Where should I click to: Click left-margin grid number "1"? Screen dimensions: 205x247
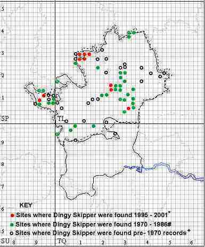(x=3, y=97)
